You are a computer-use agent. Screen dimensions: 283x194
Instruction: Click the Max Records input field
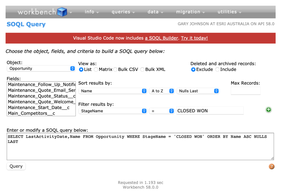(x=245, y=91)
